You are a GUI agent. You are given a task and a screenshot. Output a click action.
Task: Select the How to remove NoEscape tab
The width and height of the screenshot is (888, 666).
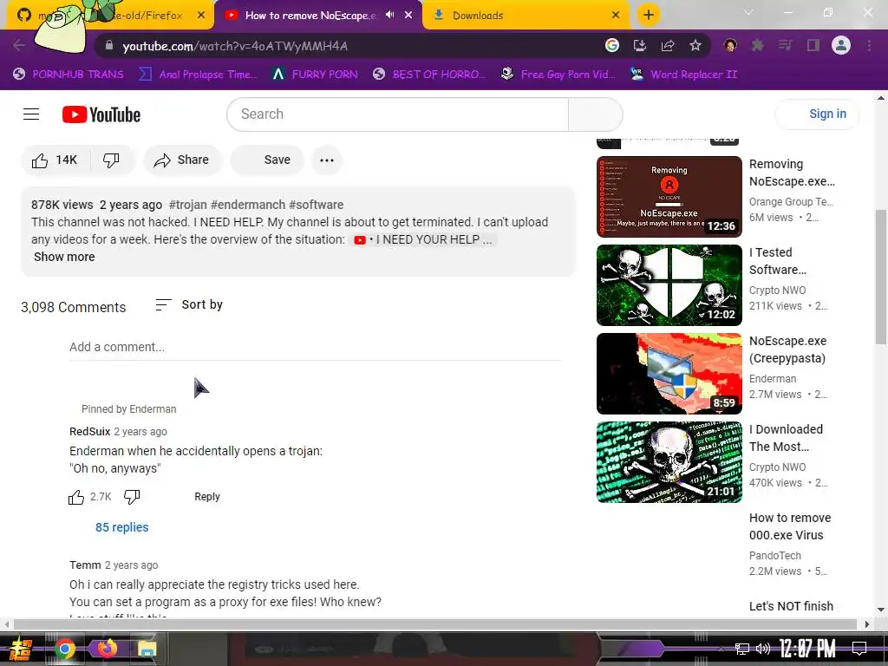coord(310,16)
